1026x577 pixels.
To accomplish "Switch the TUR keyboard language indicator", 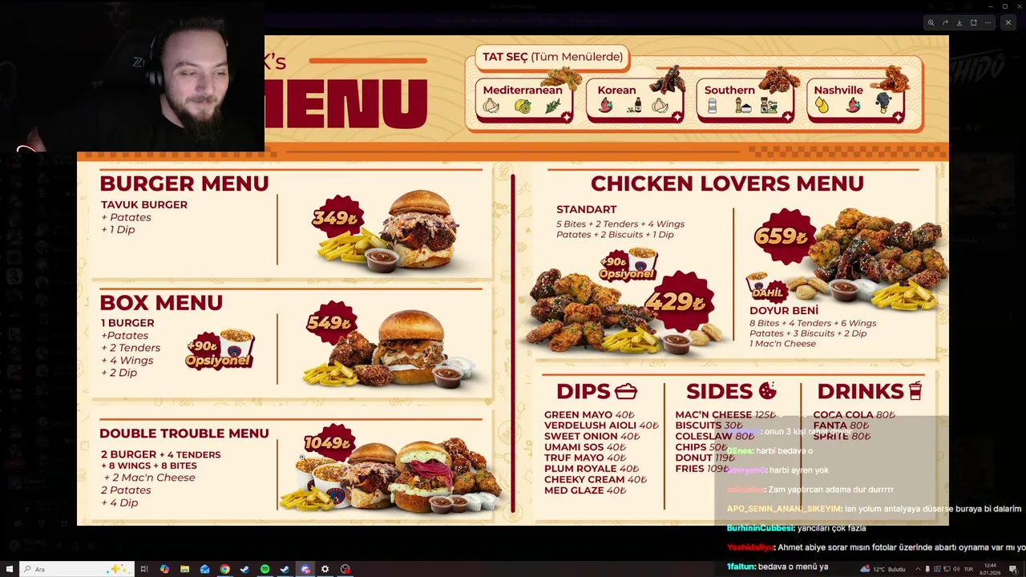I will point(968,569).
